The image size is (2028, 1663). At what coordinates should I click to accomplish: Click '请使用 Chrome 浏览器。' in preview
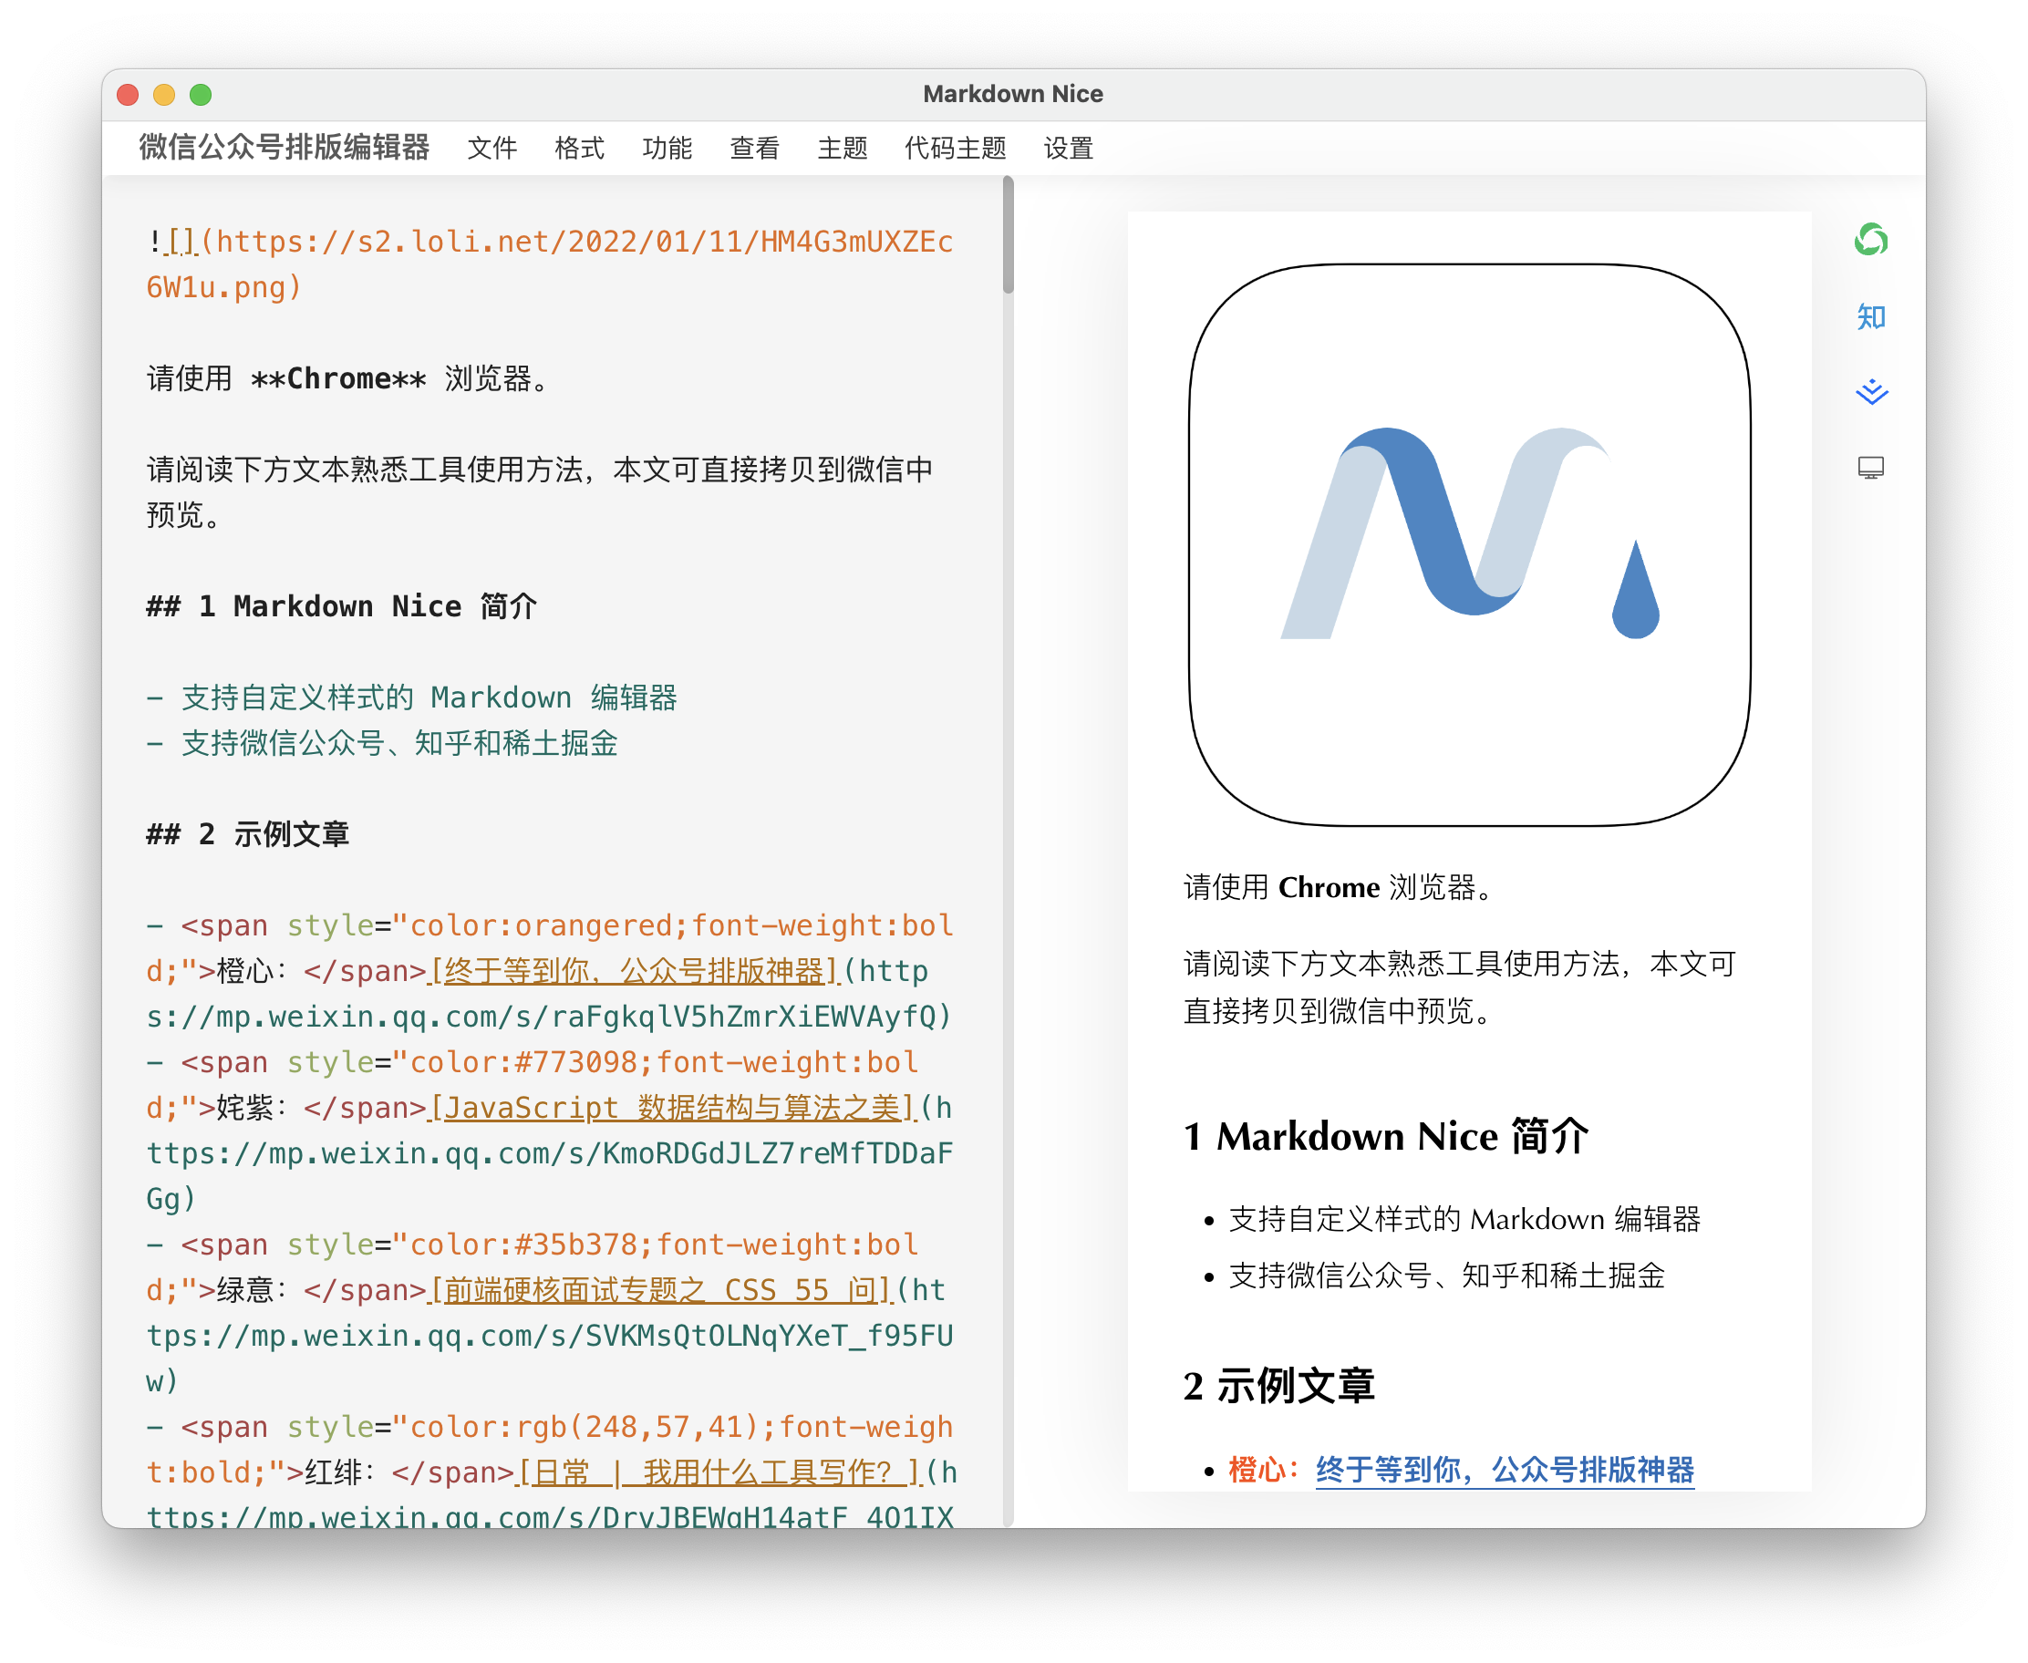tap(1340, 887)
